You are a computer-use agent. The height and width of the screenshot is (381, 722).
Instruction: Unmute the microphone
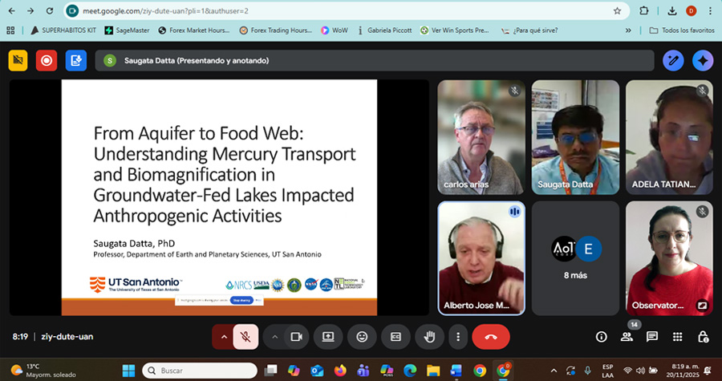246,337
